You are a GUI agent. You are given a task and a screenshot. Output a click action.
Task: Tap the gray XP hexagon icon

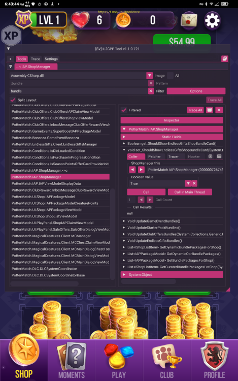(11, 36)
